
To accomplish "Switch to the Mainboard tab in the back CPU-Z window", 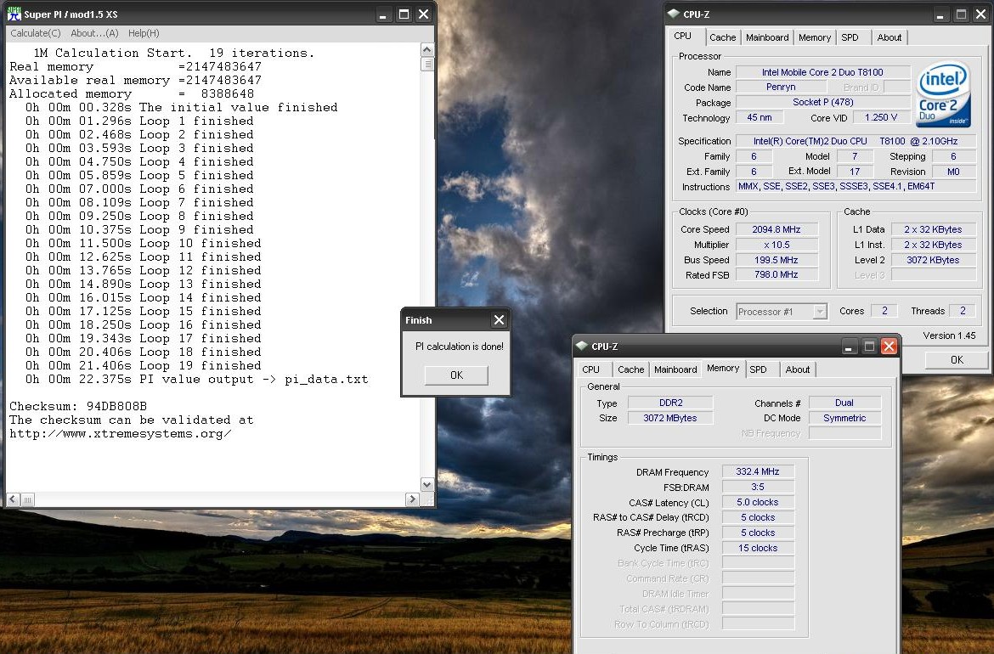I will [767, 37].
